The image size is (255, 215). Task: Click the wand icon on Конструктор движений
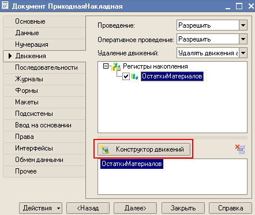[104, 149]
